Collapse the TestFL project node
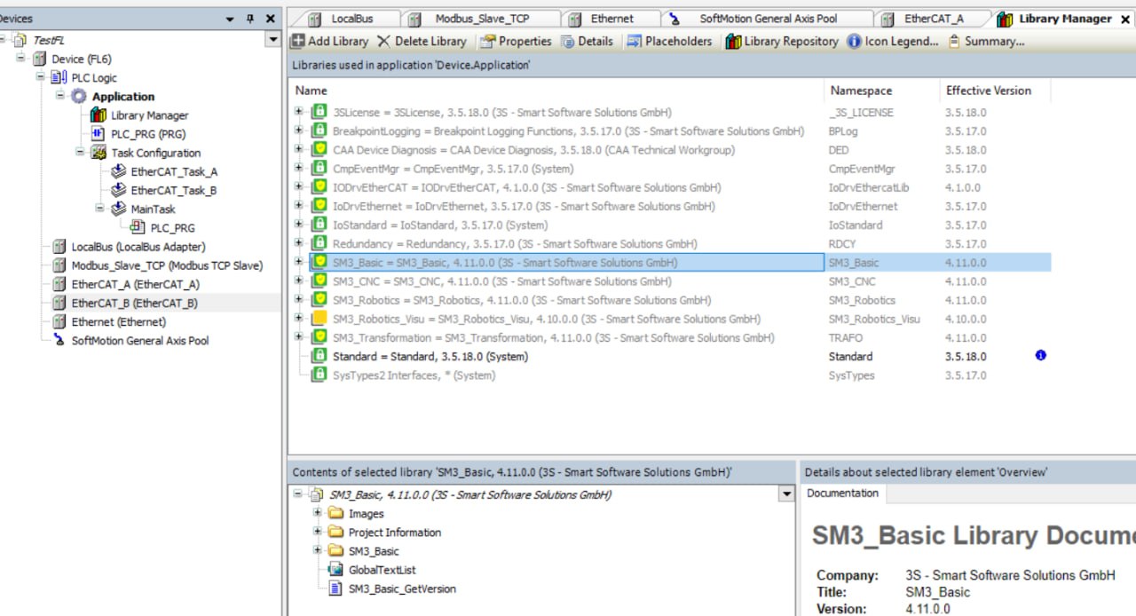This screenshot has height=616, width=1136. pos(2,40)
